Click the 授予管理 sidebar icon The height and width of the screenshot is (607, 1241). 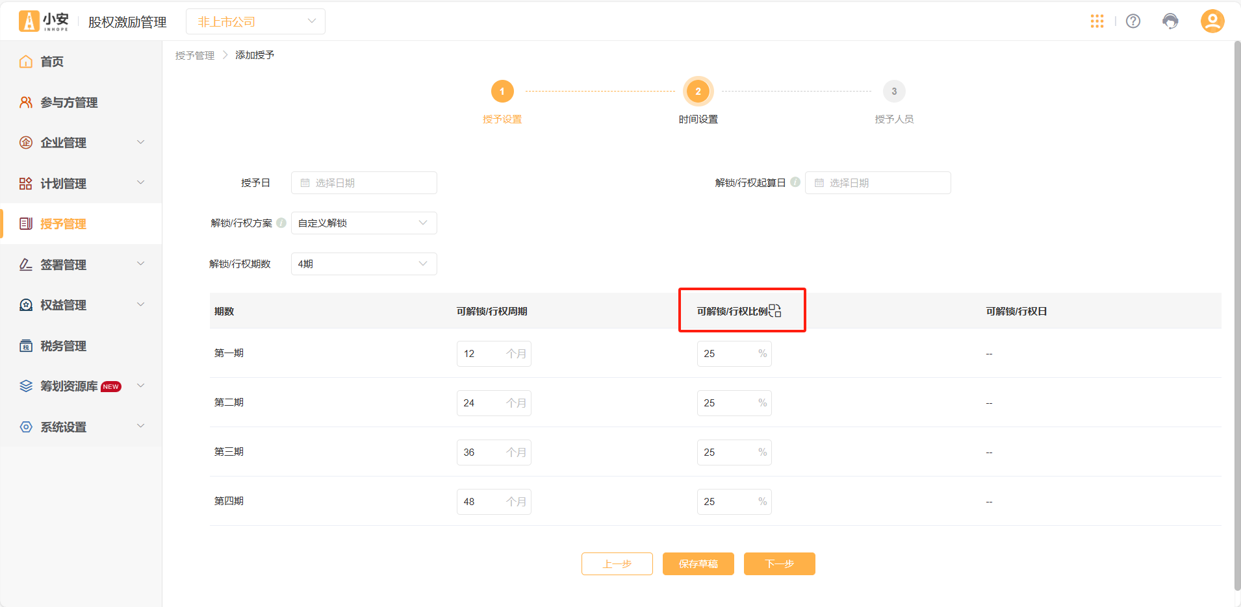26,224
